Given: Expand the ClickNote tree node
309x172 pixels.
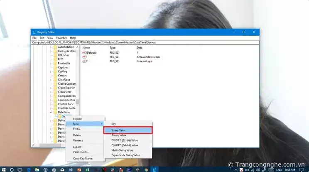Looking at the screenshot, I should pyautogui.click(x=51, y=79).
